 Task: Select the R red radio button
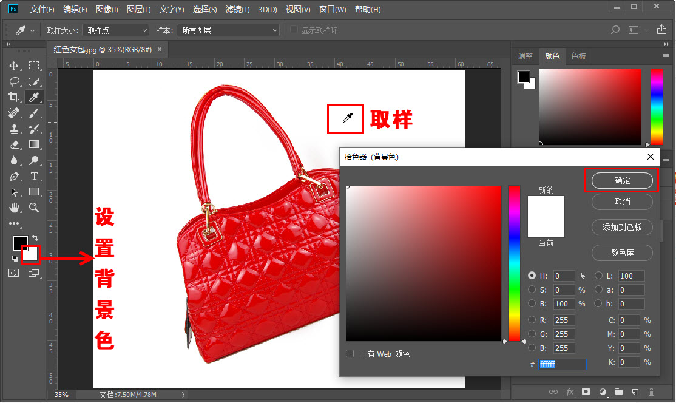click(x=532, y=320)
